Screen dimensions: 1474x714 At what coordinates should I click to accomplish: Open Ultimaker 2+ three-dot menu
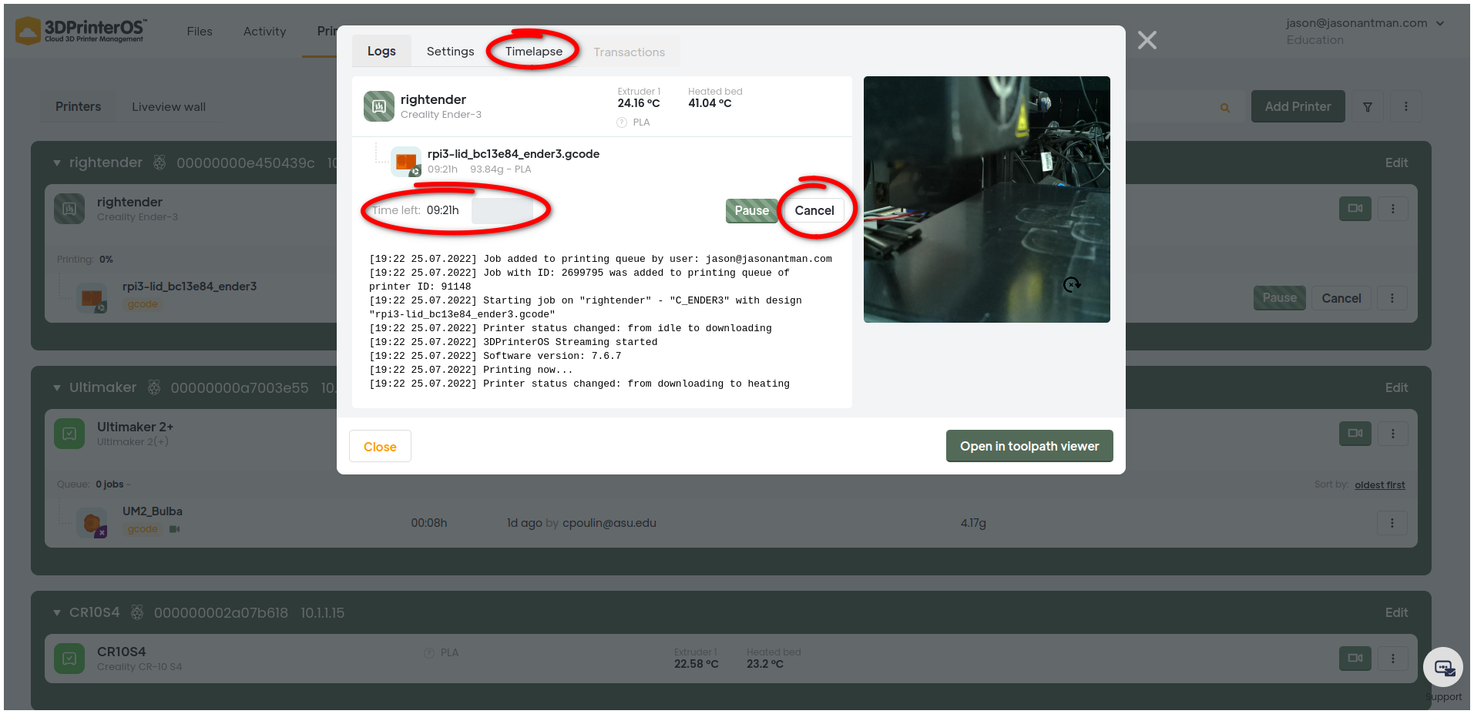(1392, 434)
